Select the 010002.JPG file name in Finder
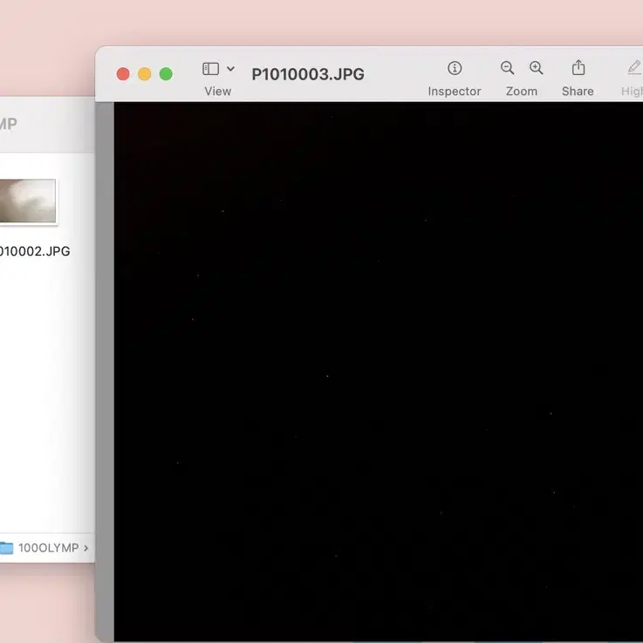 click(x=35, y=251)
